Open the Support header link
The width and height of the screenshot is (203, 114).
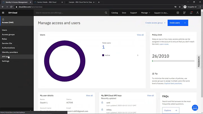(x=133, y=13)
